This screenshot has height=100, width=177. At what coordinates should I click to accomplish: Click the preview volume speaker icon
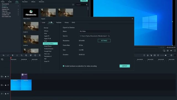(x=171, y=51)
